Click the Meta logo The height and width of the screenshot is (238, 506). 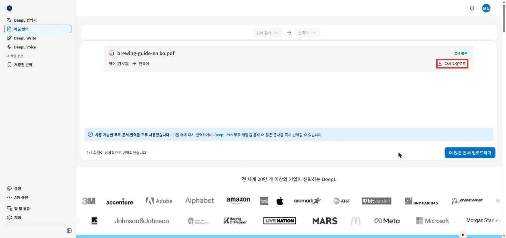click(387, 221)
